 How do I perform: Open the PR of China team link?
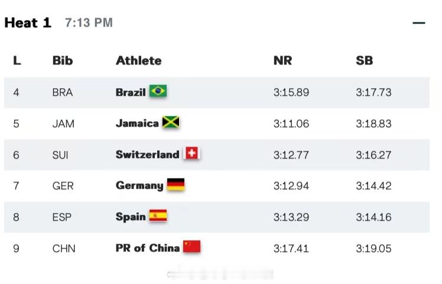pyautogui.click(x=147, y=248)
